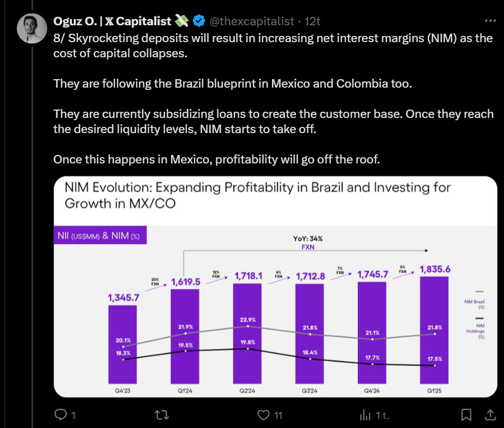Click the NIM Holdings legend entry
504x428 pixels.
coord(479,329)
